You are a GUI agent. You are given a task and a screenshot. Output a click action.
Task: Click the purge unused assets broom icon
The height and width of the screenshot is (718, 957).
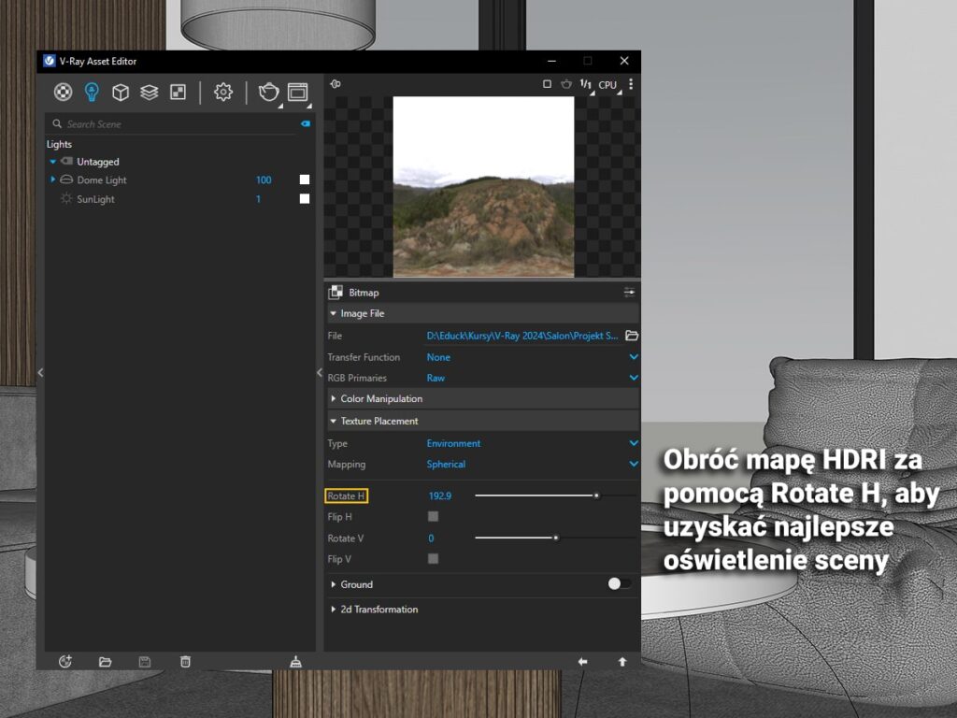click(295, 662)
